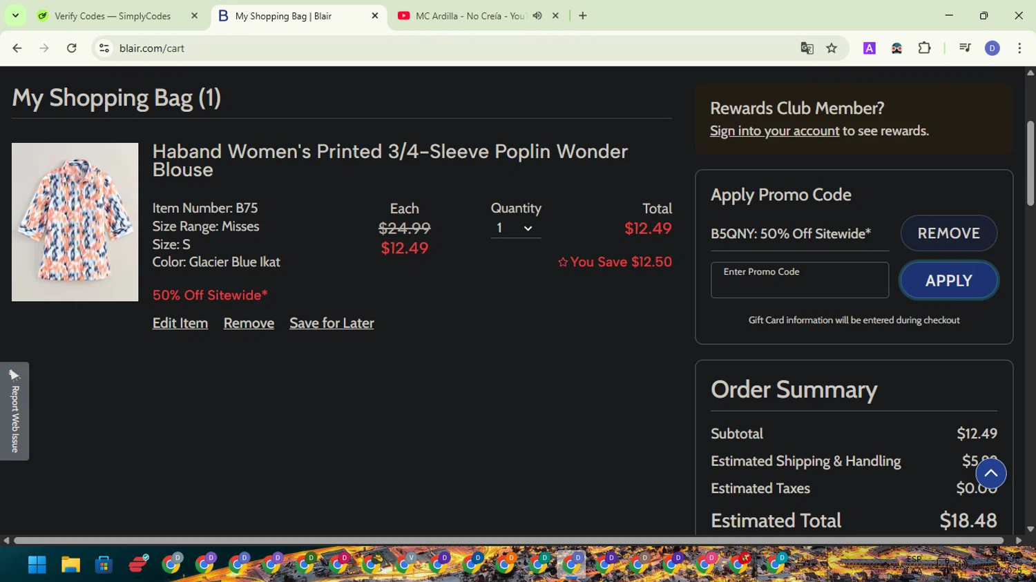Open the media control icon in toolbar
The height and width of the screenshot is (582, 1036).
965,48
